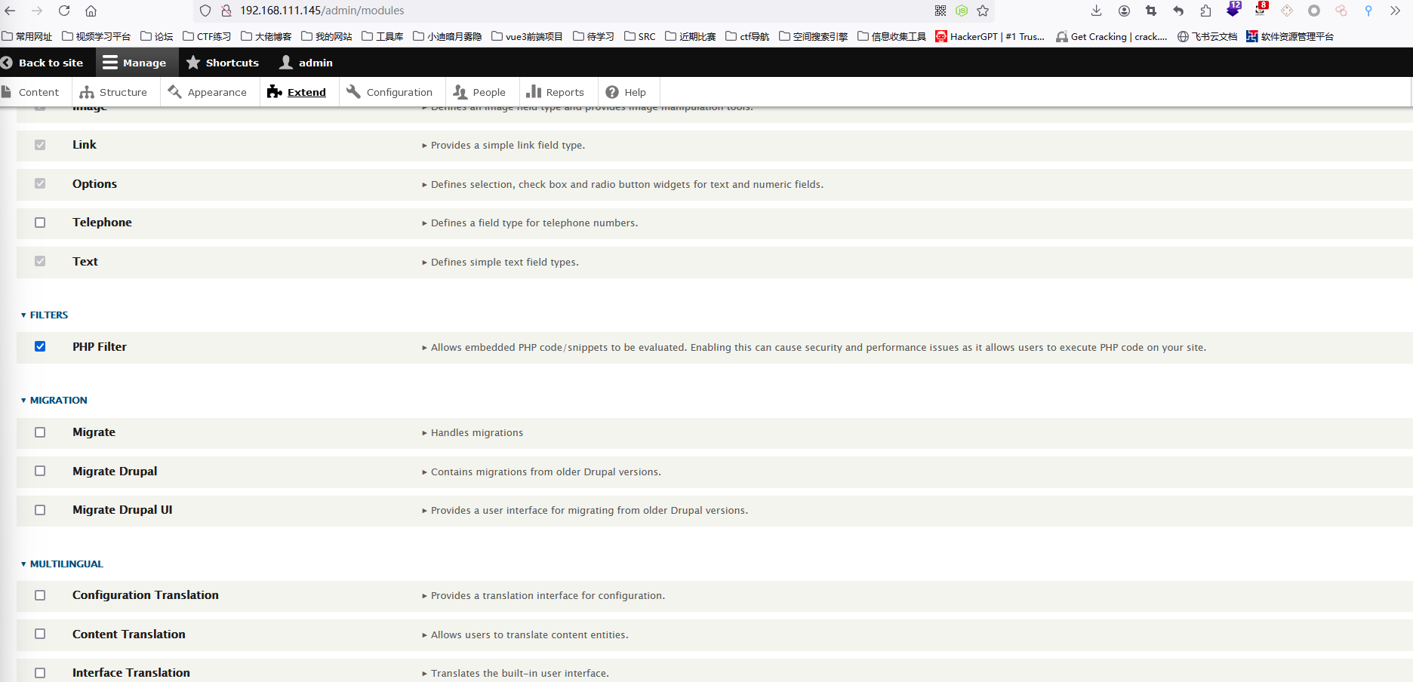Click the People icon in toolbar
Image resolution: width=1413 pixels, height=682 pixels.
pyautogui.click(x=460, y=92)
